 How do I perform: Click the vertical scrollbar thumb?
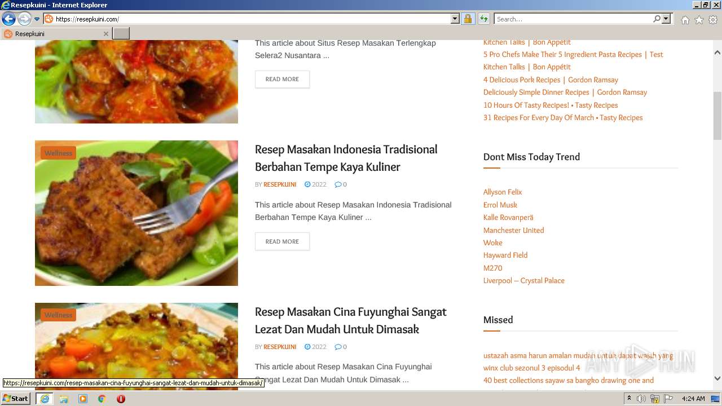click(x=717, y=116)
